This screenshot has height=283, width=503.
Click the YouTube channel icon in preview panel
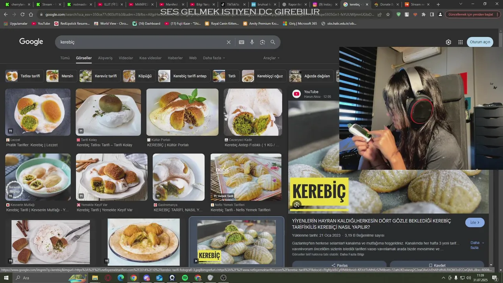(x=297, y=94)
